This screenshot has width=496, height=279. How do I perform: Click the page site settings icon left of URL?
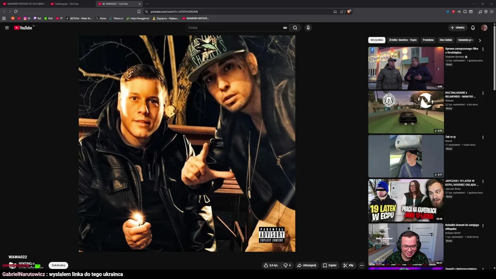pyautogui.click(x=146, y=12)
